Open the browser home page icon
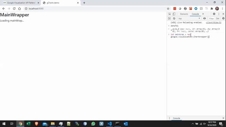 pyautogui.click(x=19, y=8)
